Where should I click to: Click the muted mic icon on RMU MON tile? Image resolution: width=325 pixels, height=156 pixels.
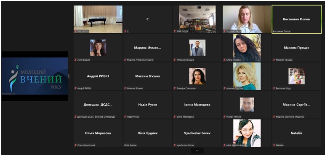[76, 31]
